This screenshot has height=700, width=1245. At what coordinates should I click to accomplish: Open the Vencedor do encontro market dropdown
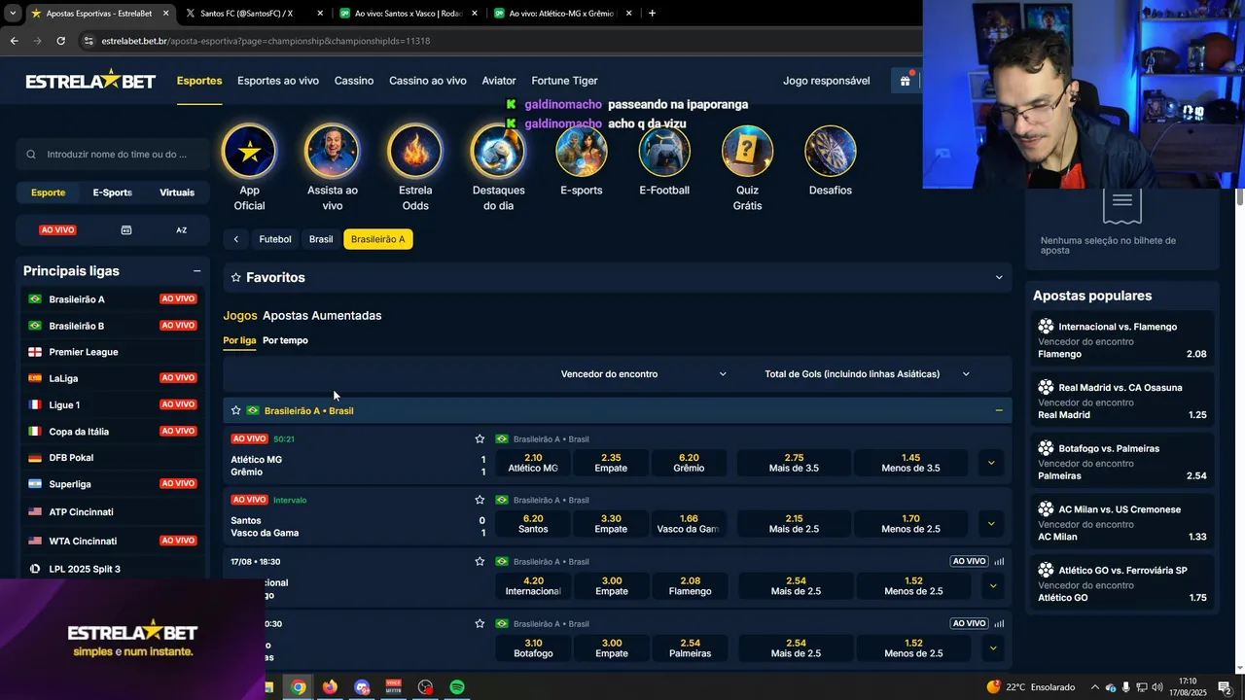tap(643, 374)
